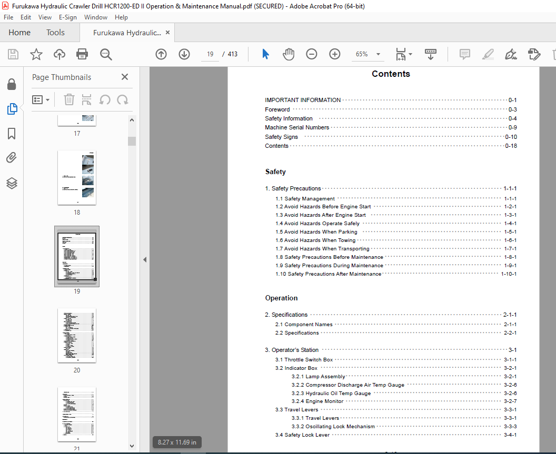
Task: Rotate page clockwise
Action: [x=123, y=99]
